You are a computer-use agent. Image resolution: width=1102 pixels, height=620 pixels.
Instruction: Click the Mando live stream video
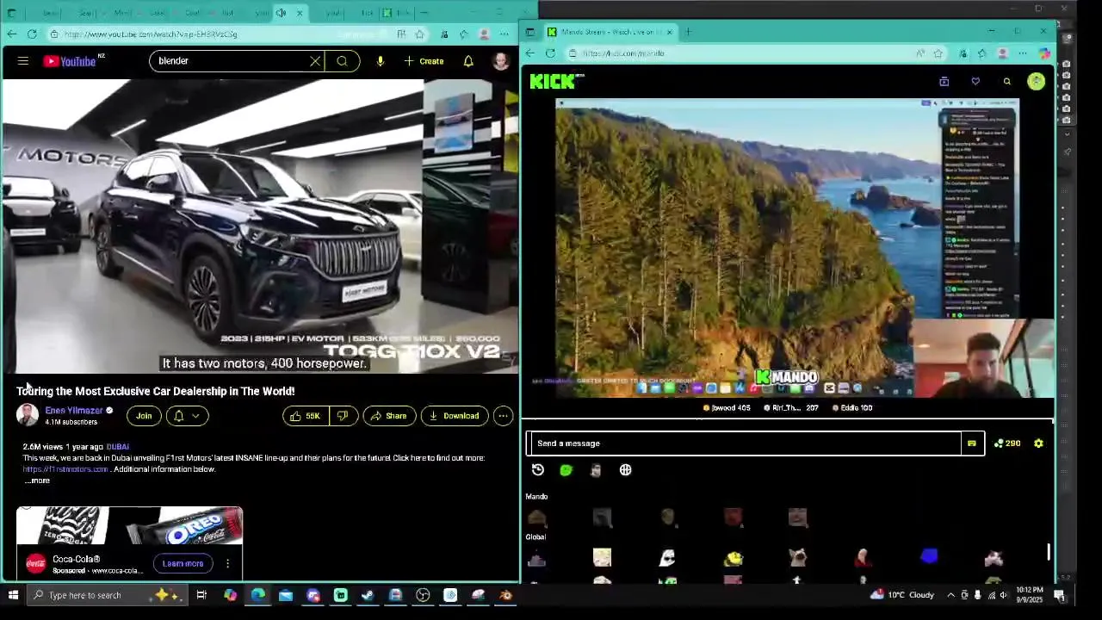tap(789, 248)
